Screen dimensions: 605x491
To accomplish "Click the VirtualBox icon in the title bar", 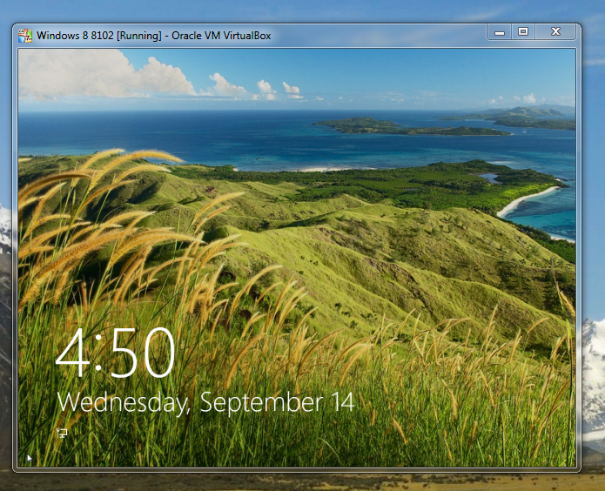I will coord(25,35).
